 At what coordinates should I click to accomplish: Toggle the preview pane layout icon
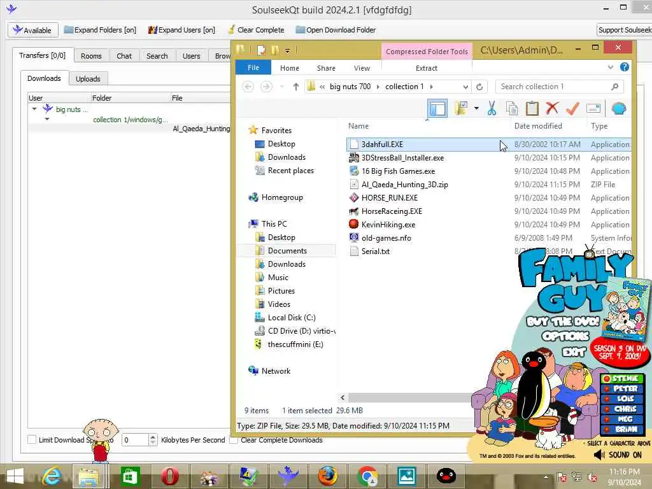pos(437,109)
